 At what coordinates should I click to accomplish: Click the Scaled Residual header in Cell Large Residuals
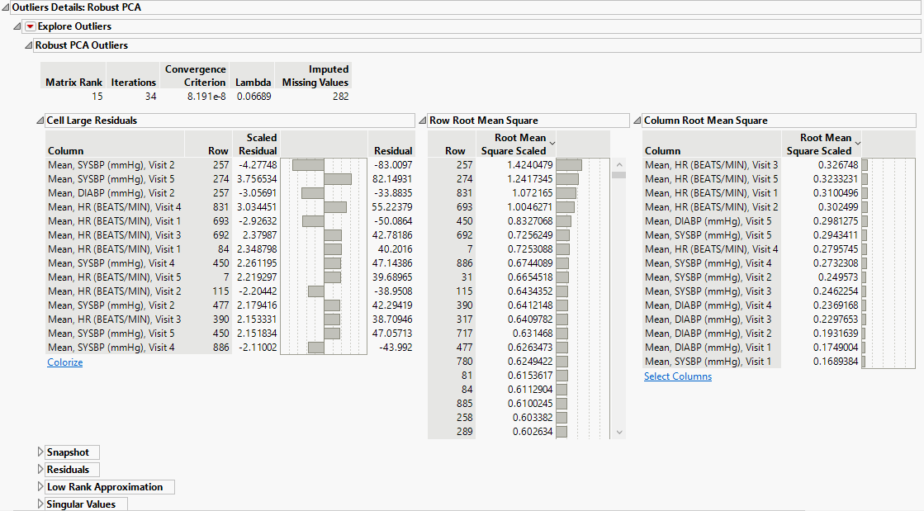(x=257, y=144)
